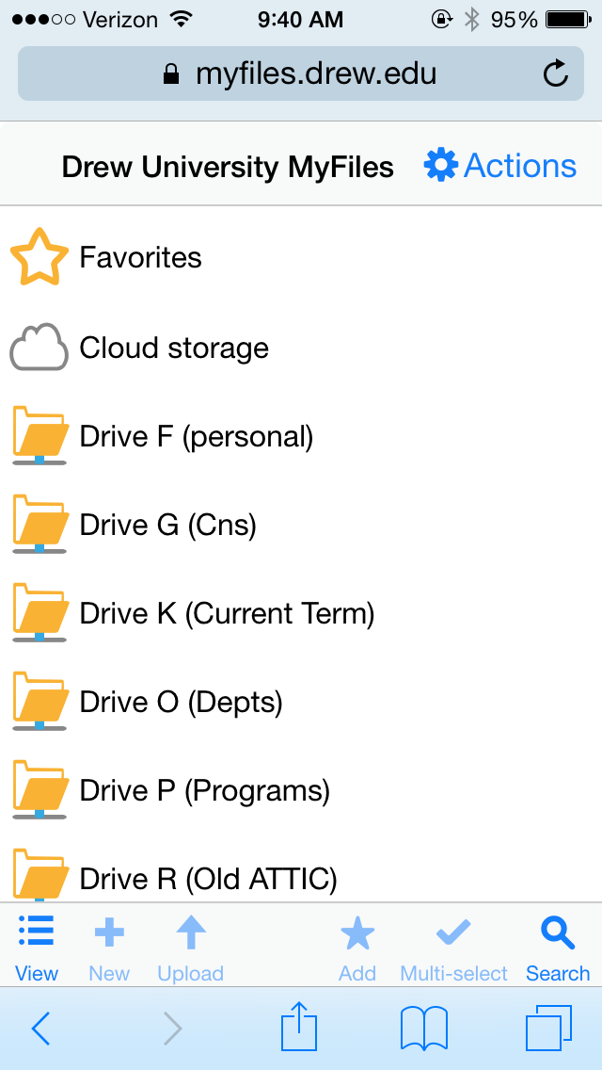Tap the myfiles.drew.edu address bar

(301, 73)
